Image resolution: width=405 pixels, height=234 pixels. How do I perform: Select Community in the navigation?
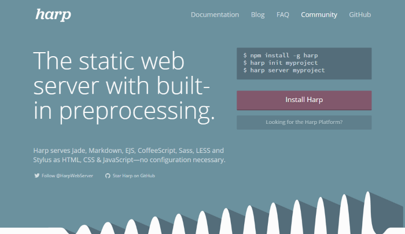pos(319,14)
